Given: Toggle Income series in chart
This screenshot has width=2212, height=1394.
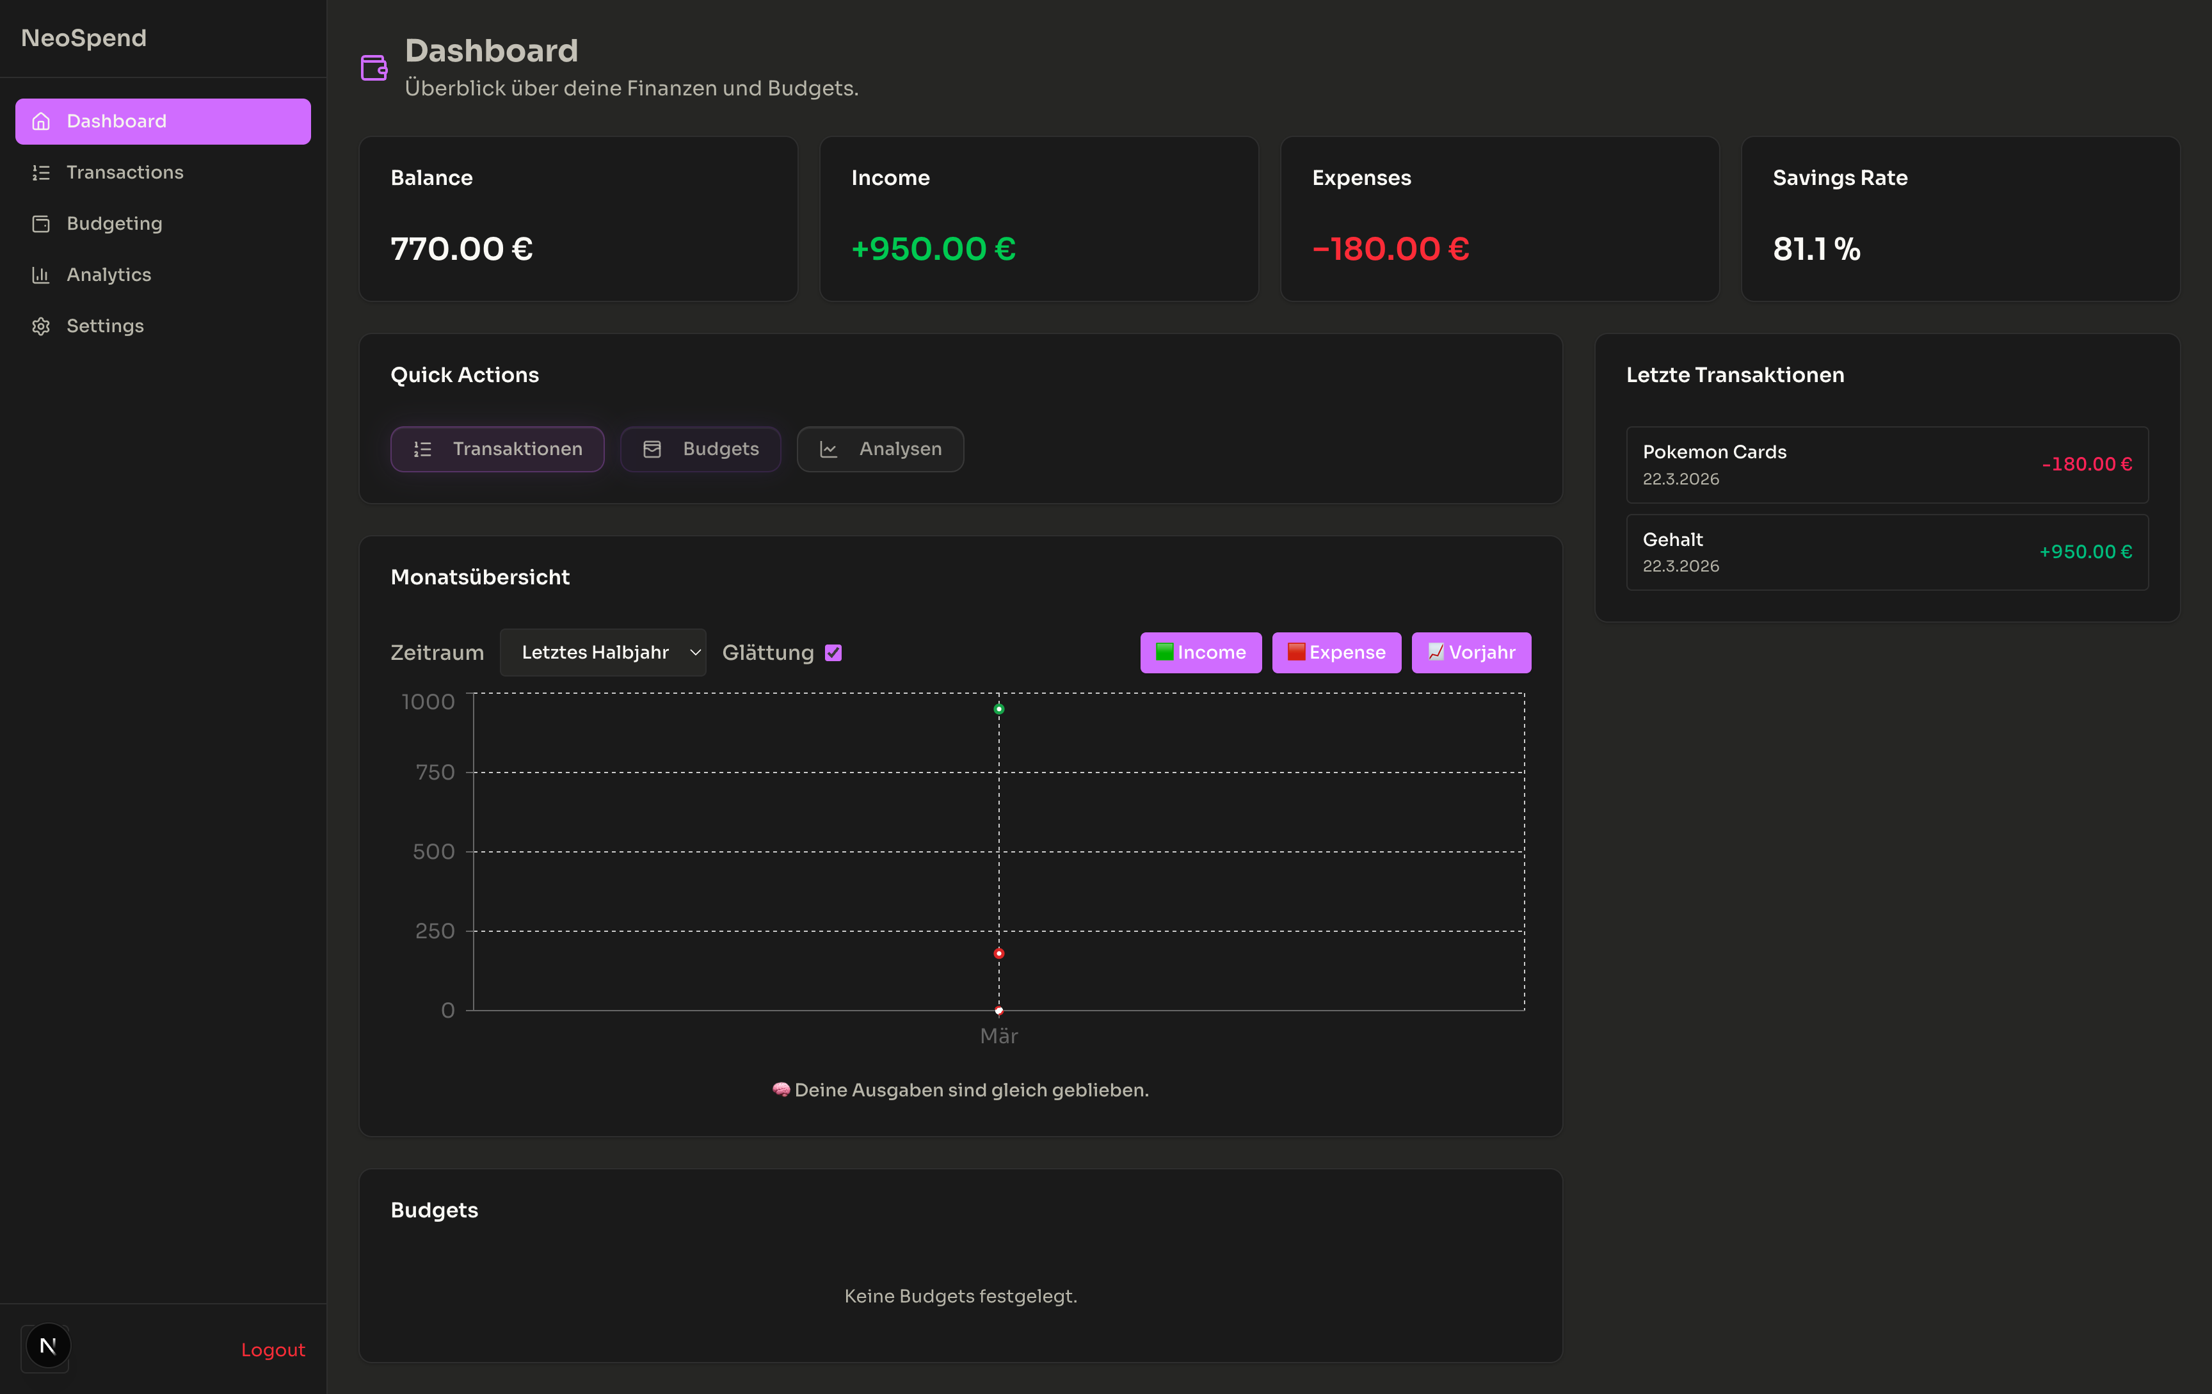Looking at the screenshot, I should (1201, 653).
